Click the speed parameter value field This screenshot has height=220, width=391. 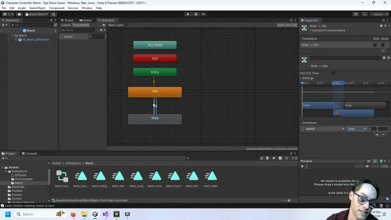click(97, 36)
